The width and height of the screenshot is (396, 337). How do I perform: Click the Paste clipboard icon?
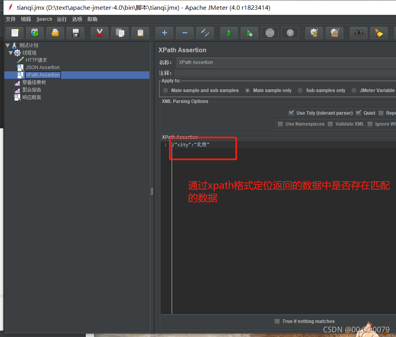(140, 33)
